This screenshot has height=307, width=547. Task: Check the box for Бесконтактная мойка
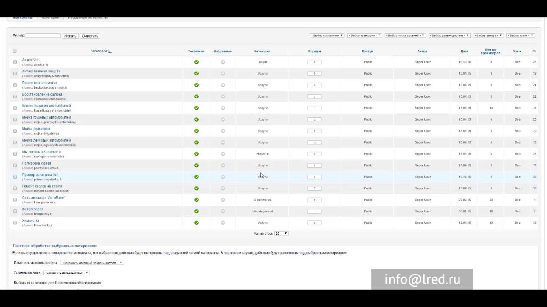point(15,85)
